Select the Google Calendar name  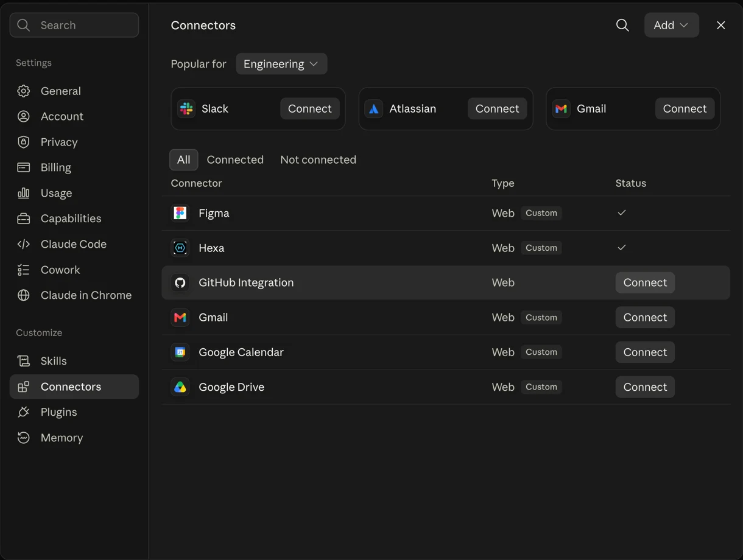[x=241, y=352]
